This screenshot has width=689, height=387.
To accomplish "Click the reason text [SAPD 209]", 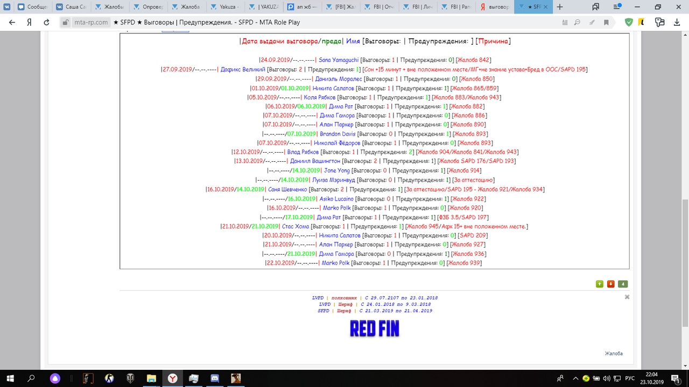I will 473,235.
